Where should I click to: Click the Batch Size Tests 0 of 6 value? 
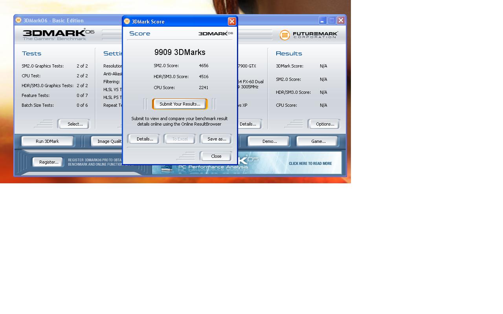click(x=82, y=106)
